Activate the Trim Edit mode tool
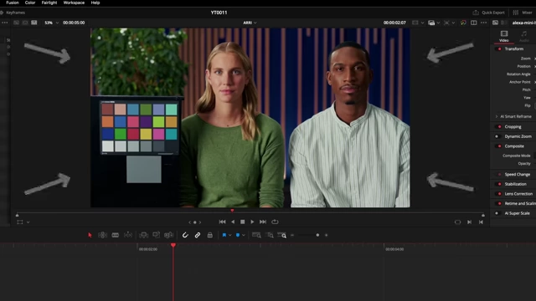The width and height of the screenshot is (536, 301). [102, 235]
